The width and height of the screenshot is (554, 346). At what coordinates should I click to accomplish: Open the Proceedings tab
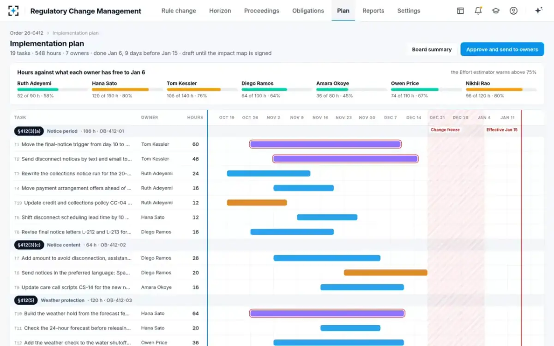262,11
